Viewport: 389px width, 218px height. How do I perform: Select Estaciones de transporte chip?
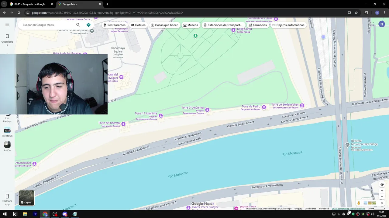click(223, 25)
